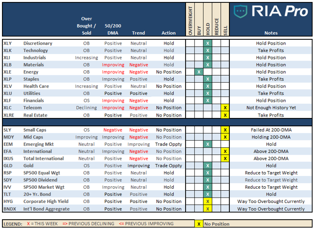The image size is (315, 230).
Task: Click Small Caps red Negative DMA cell
Action: (x=113, y=130)
